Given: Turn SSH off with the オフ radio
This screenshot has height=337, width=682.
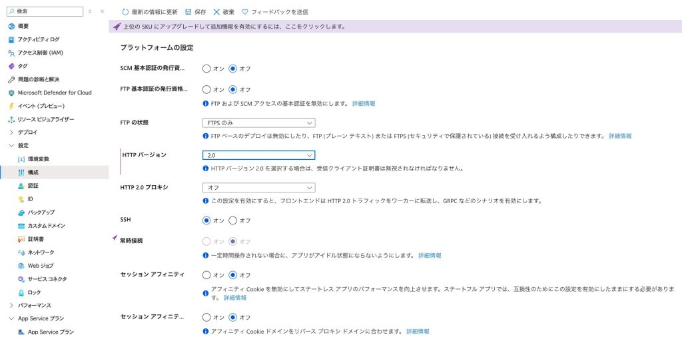Looking at the screenshot, I should [233, 220].
